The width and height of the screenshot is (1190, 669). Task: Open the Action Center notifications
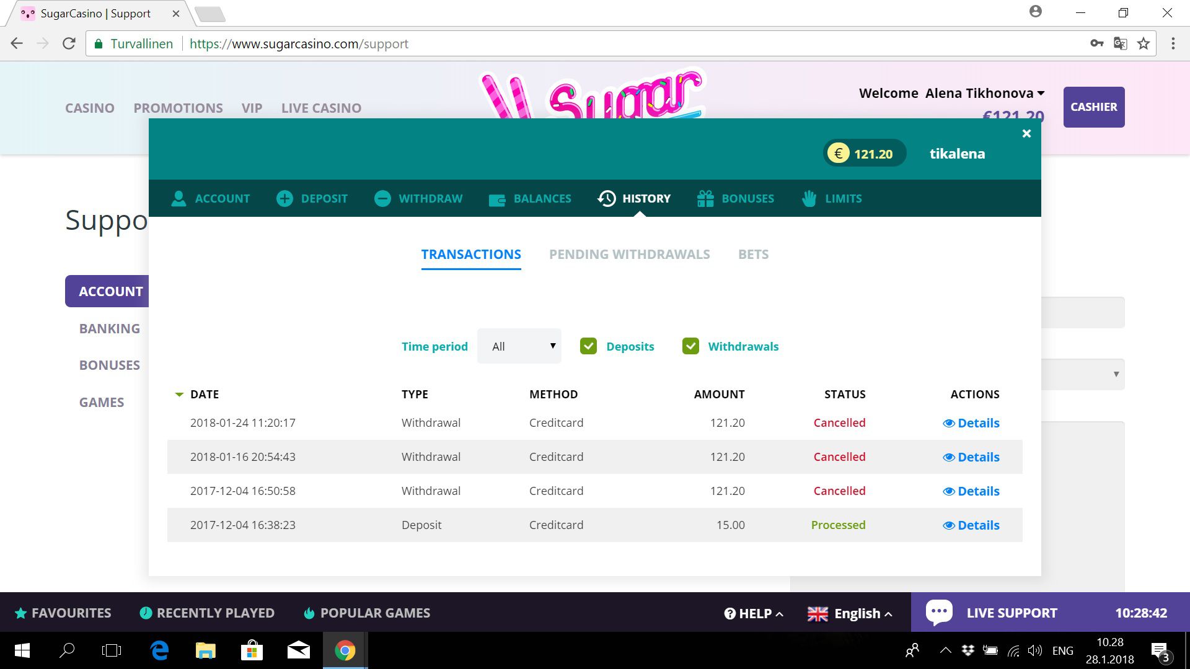pyautogui.click(x=1161, y=651)
